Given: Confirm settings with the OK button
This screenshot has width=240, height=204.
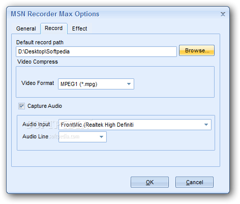Looking at the screenshot, I should [x=149, y=182].
